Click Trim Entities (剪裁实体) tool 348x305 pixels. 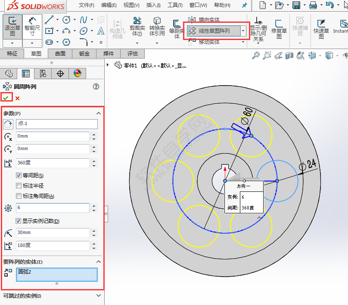click(x=137, y=27)
